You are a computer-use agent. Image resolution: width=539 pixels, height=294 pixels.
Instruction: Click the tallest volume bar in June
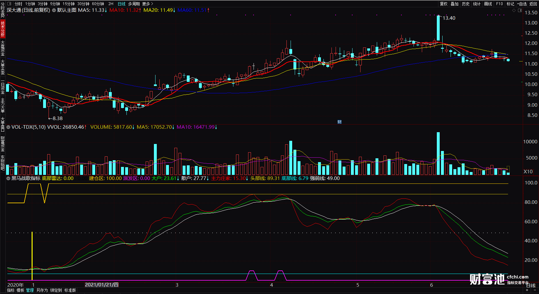click(438, 154)
